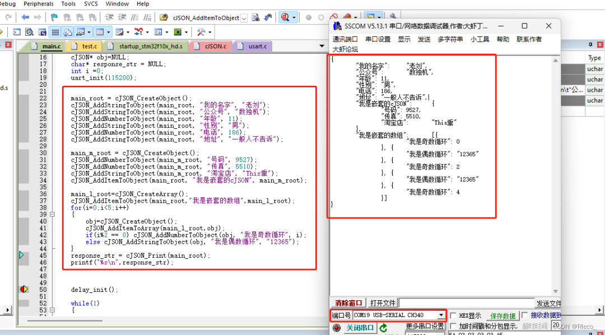Image resolution: width=605 pixels, height=335 pixels.
Task: Toggle the Call Stack Window icon
Action: point(68,32)
